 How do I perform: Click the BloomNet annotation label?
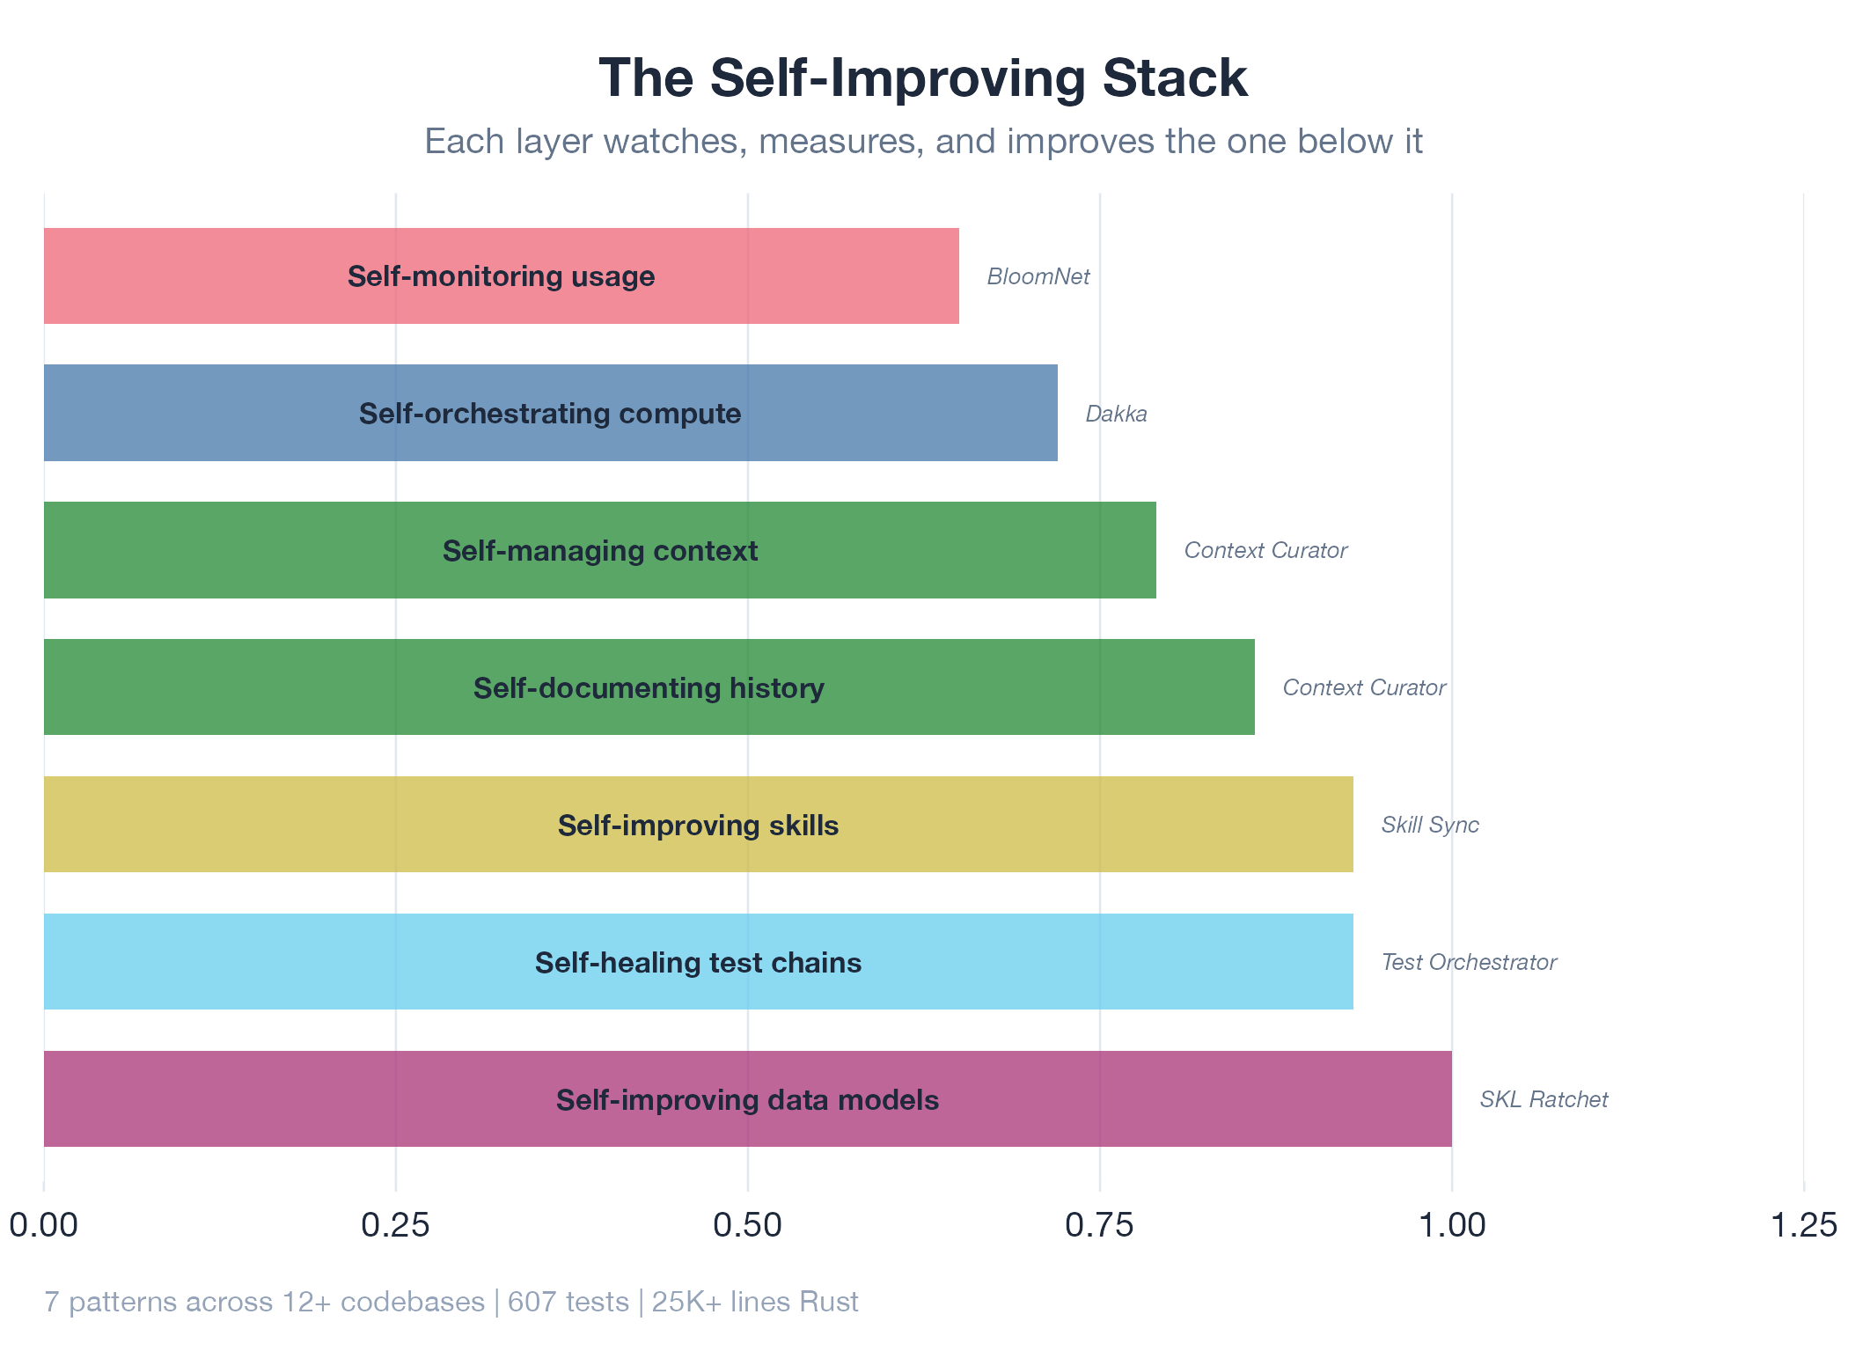tap(1038, 276)
